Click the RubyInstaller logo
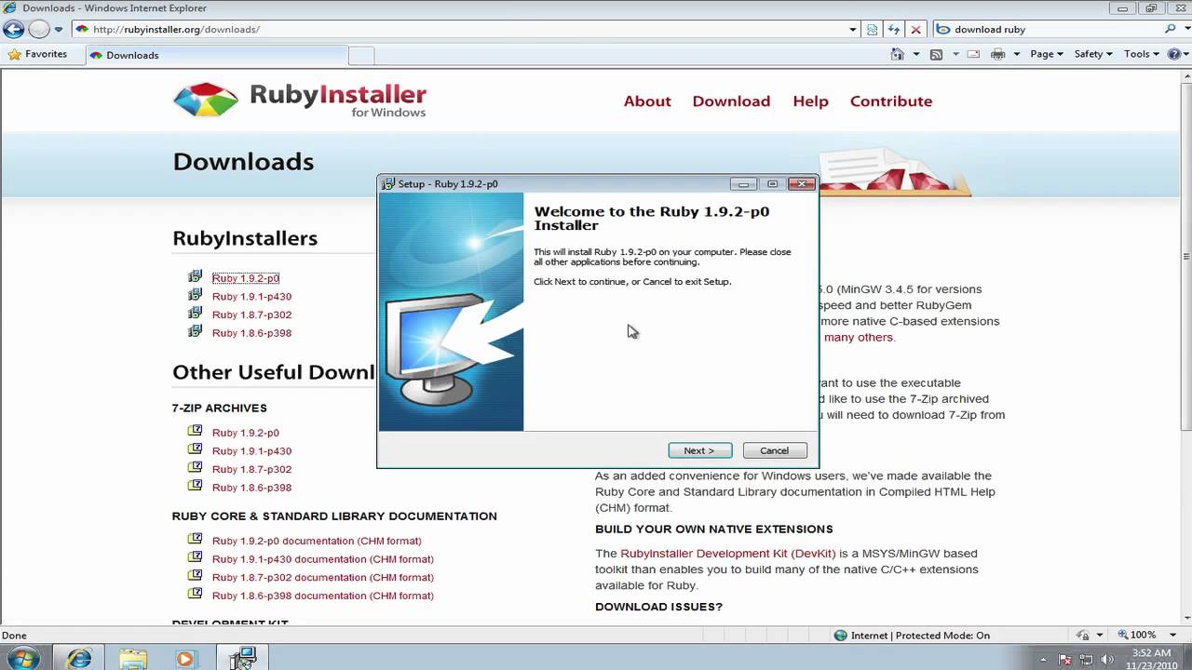The width and height of the screenshot is (1192, 670). [299, 100]
